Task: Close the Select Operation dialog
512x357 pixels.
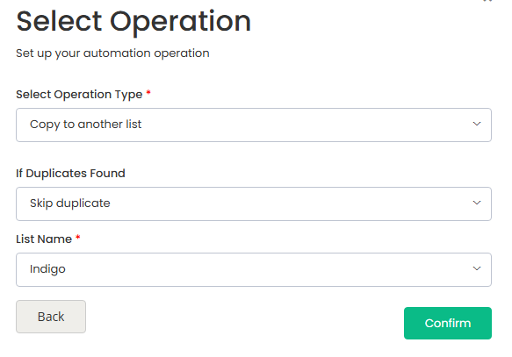Action: tap(487, 1)
